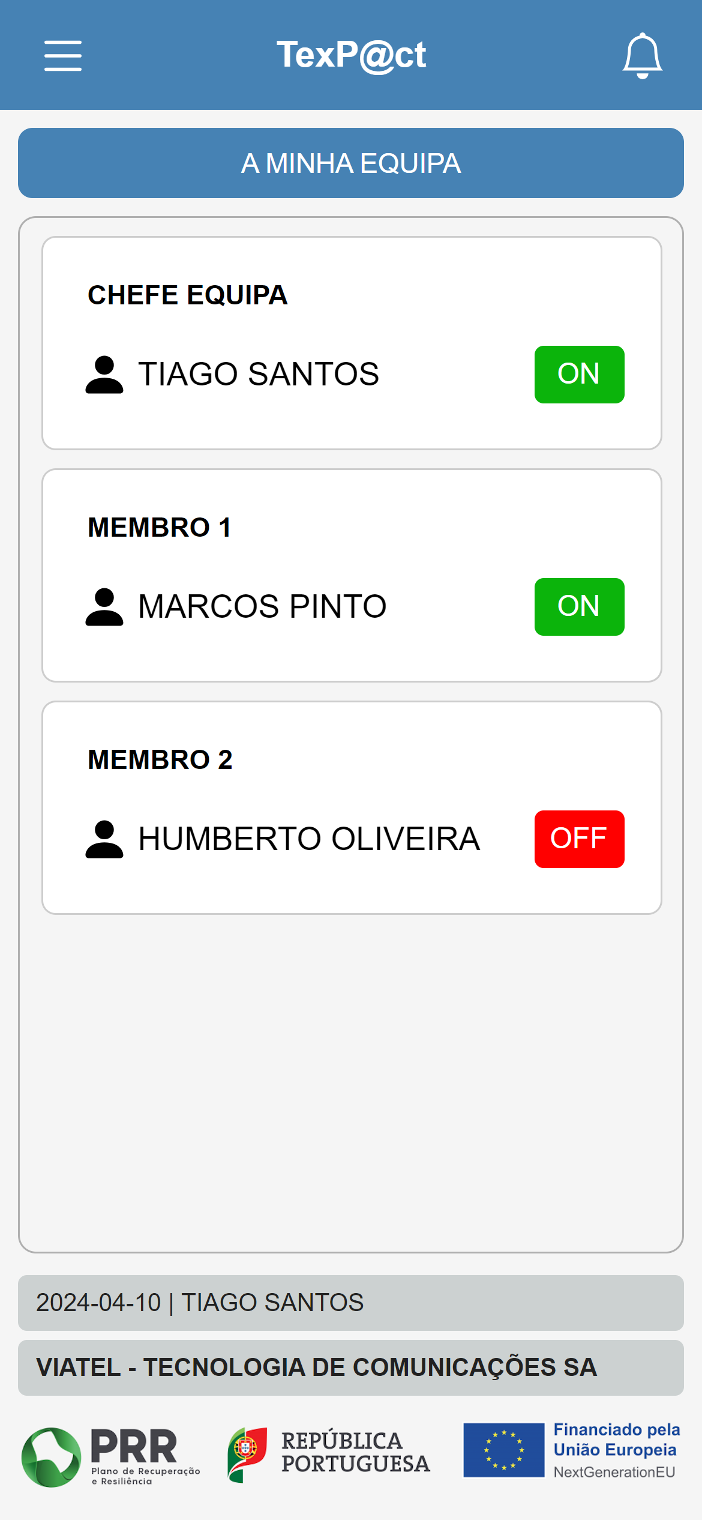
Task: Select the MEMBRO 1 card heading
Action: pyautogui.click(x=159, y=528)
